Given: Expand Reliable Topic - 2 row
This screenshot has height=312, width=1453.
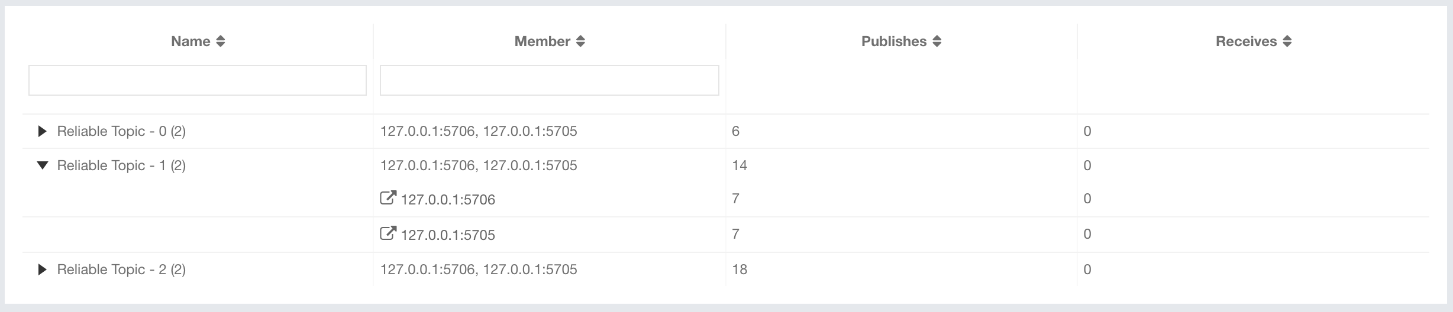Looking at the screenshot, I should click(42, 269).
